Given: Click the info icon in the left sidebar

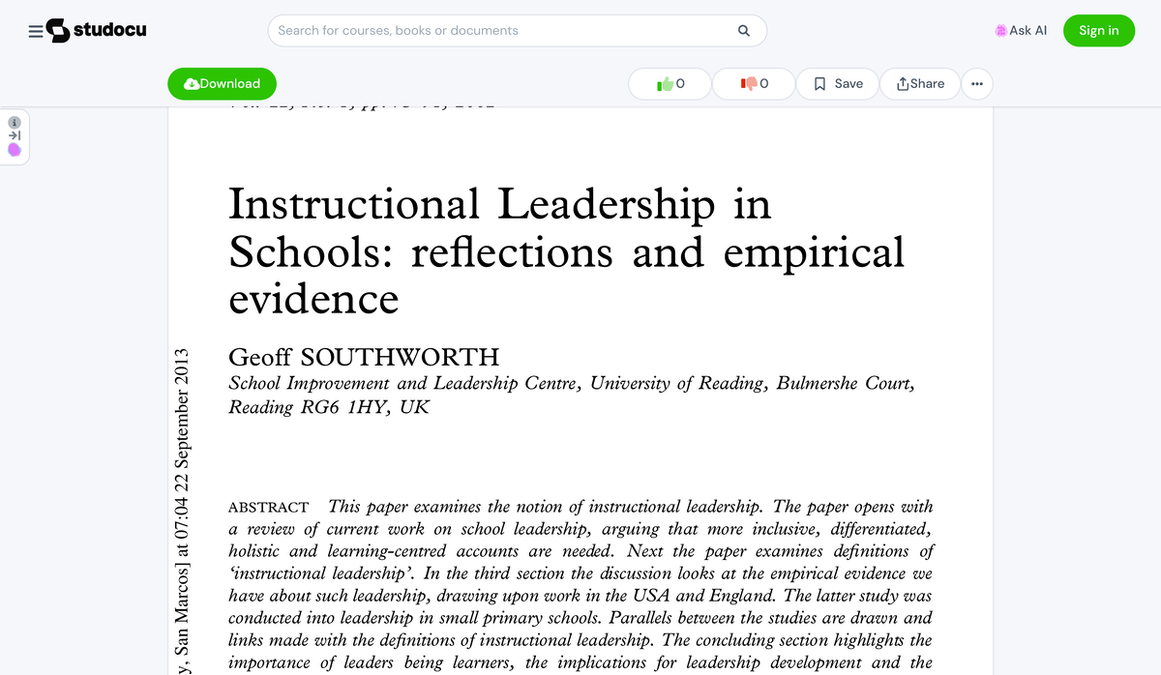Looking at the screenshot, I should 14,122.
